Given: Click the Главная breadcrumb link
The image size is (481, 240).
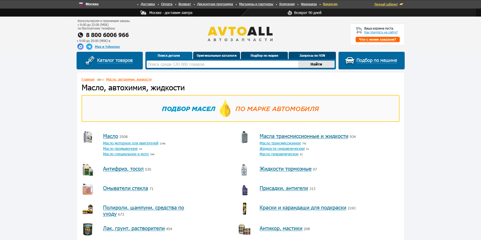Looking at the screenshot, I should pos(88,79).
